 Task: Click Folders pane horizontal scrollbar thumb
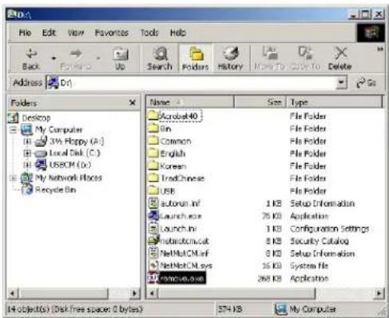[x=63, y=293]
